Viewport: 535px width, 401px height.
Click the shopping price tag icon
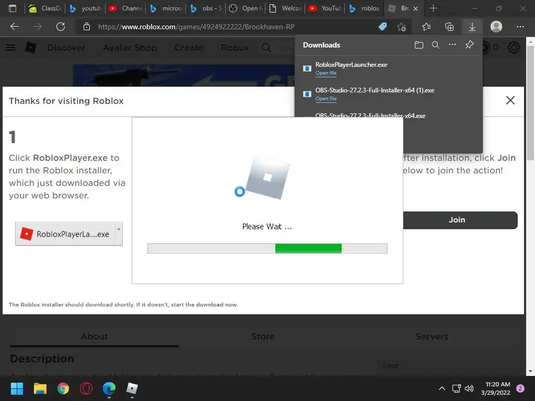382,27
